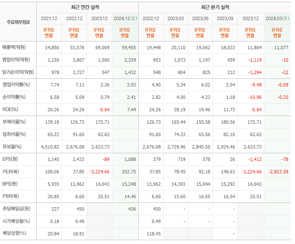Click dividend yield value 0.18

(x=55, y=222)
